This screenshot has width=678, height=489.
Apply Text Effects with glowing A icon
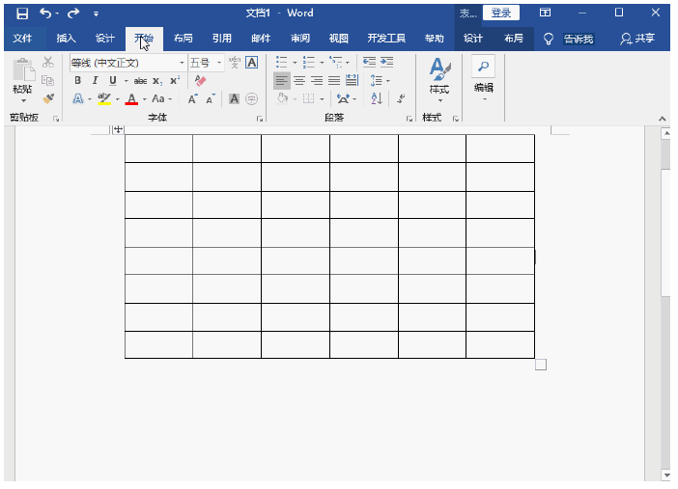[78, 99]
